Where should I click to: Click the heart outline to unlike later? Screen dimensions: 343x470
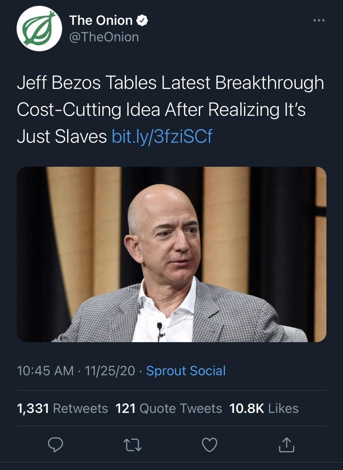pos(210,445)
